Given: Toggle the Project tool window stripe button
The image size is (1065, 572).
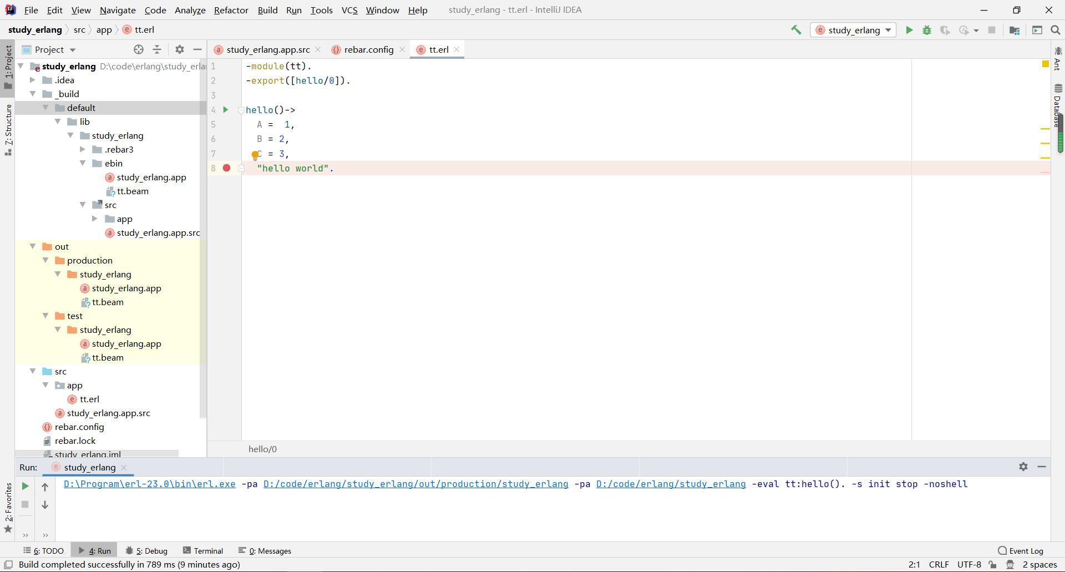Looking at the screenshot, I should 8,67.
